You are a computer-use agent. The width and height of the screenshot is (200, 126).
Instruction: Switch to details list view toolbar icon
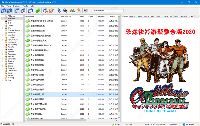(17, 11)
